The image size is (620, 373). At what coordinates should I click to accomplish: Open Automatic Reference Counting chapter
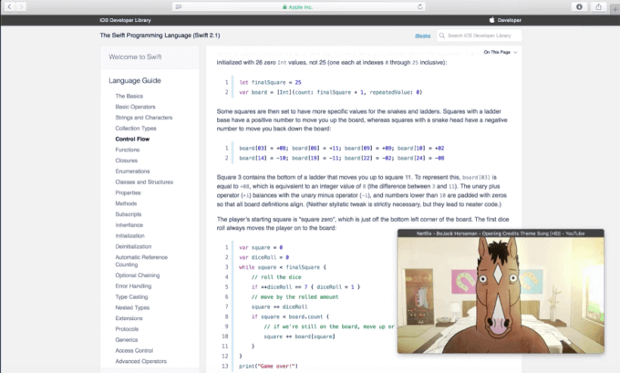[140, 260]
